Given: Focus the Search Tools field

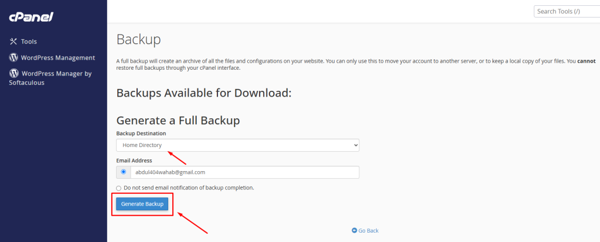Looking at the screenshot, I should point(565,11).
